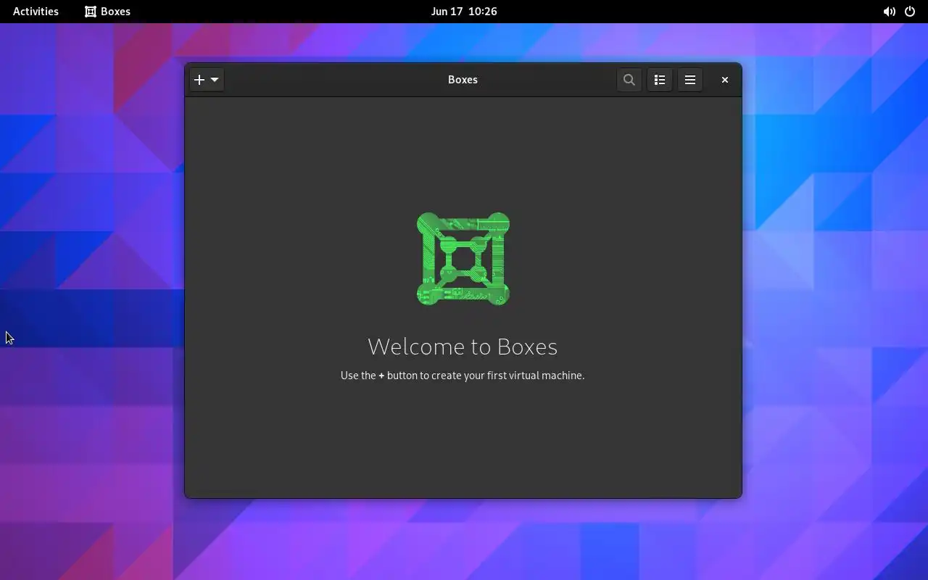Open the clock and calendar at Jun 17 10:26
The height and width of the screenshot is (580, 928).
click(464, 12)
